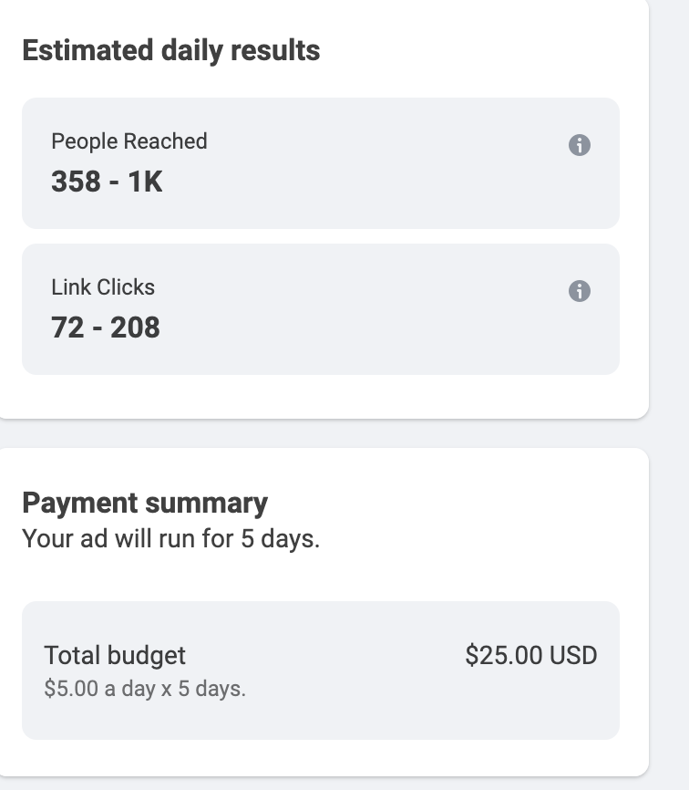This screenshot has width=689, height=790.
Task: Click the $25.00 USD amount
Action: pyautogui.click(x=530, y=655)
